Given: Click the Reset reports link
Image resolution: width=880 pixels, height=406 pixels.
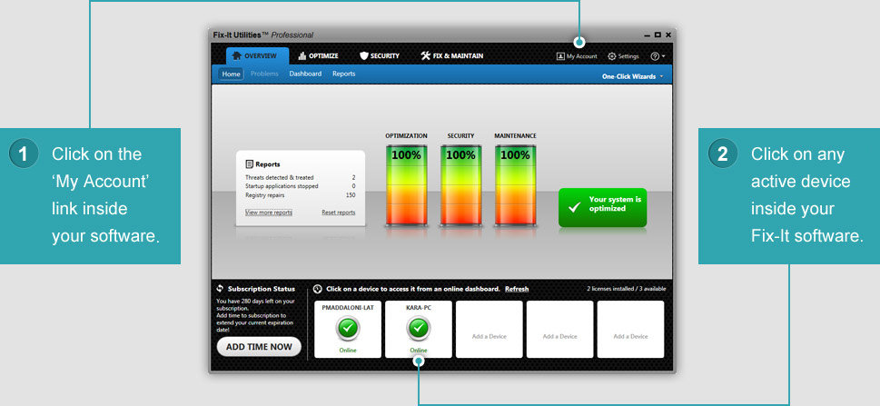Looking at the screenshot, I should 338,213.
